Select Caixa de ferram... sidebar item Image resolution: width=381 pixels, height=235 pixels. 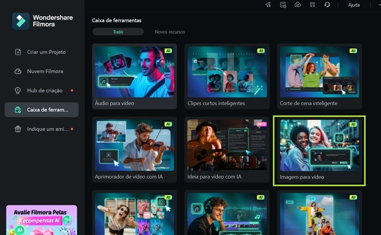(41, 110)
